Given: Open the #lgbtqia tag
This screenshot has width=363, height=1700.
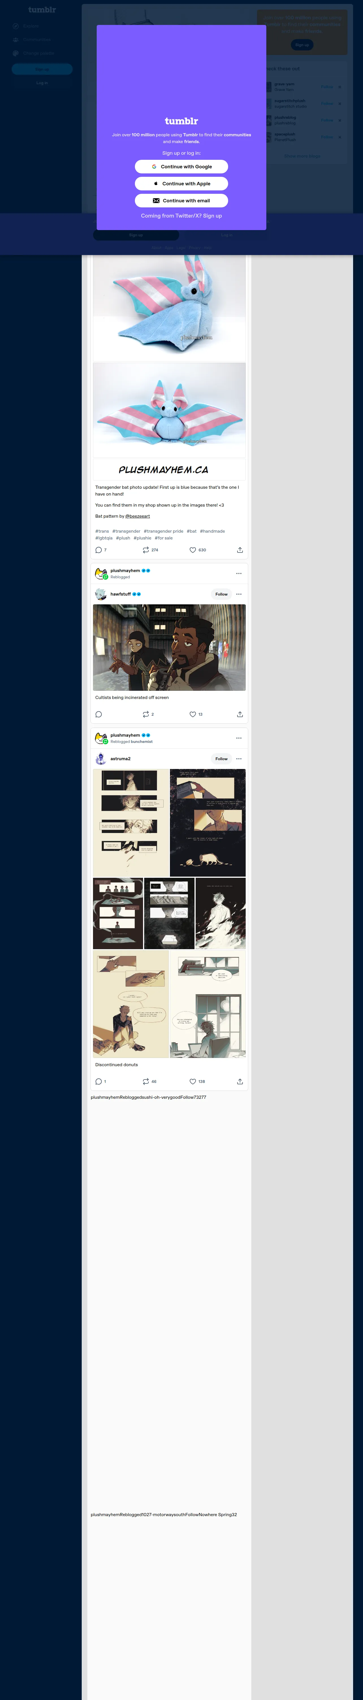Looking at the screenshot, I should coord(104,538).
